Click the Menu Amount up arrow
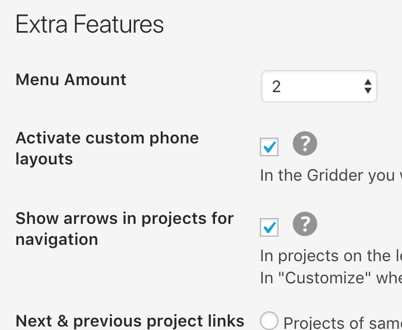Image resolution: width=402 pixels, height=330 pixels. pos(368,82)
